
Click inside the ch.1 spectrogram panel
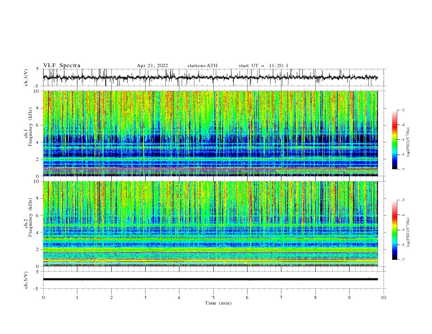tap(210, 133)
